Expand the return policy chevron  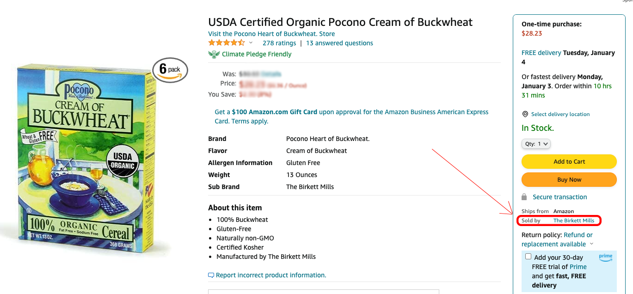click(x=591, y=244)
